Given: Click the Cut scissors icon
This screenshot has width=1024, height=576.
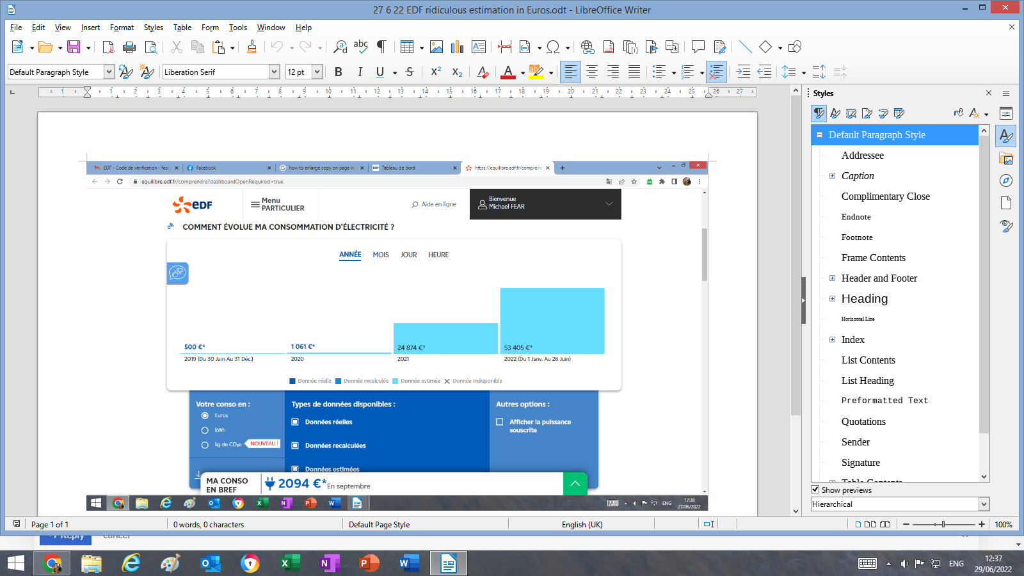Looking at the screenshot, I should click(x=177, y=47).
